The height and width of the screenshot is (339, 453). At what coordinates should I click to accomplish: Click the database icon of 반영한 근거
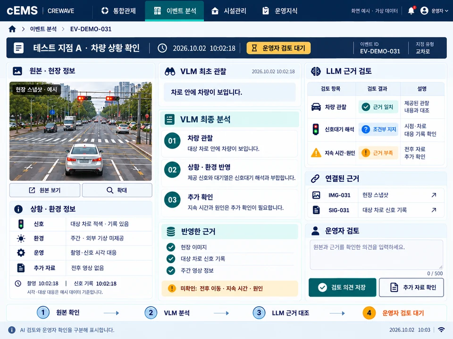pos(171,231)
